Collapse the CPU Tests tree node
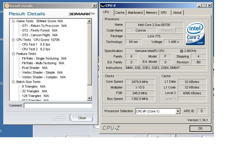 pos(13,40)
